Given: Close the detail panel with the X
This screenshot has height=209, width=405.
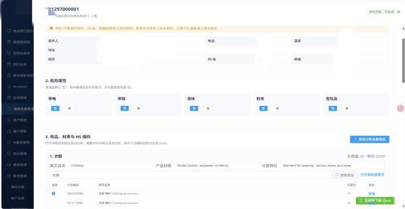Looking at the screenshot, I should pyautogui.click(x=398, y=12).
